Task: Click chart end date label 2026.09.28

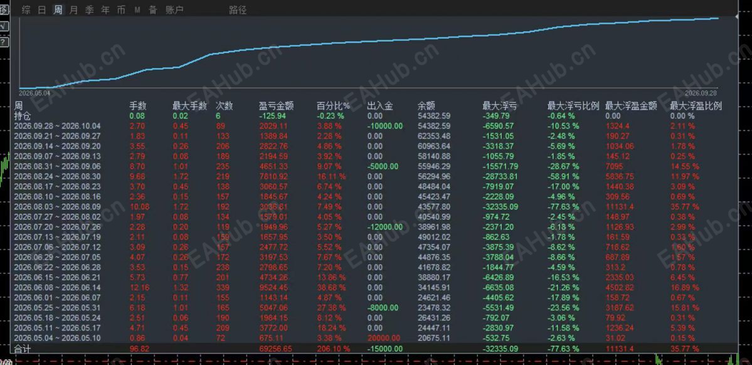Action: coord(701,93)
